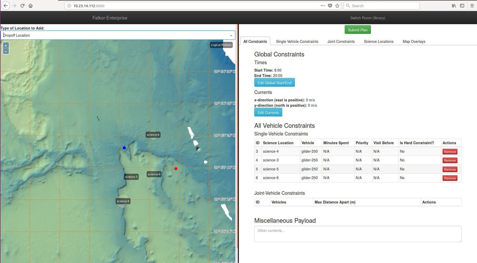Image resolution: width=477 pixels, height=263 pixels.
Task: Click the browser Search box
Action: [x=381, y=6]
